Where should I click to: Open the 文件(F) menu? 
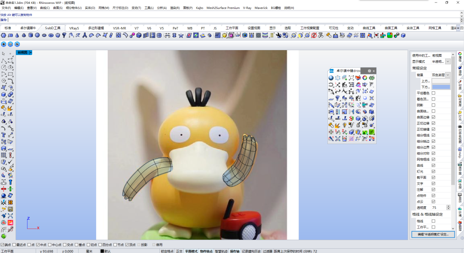[x=6, y=8]
